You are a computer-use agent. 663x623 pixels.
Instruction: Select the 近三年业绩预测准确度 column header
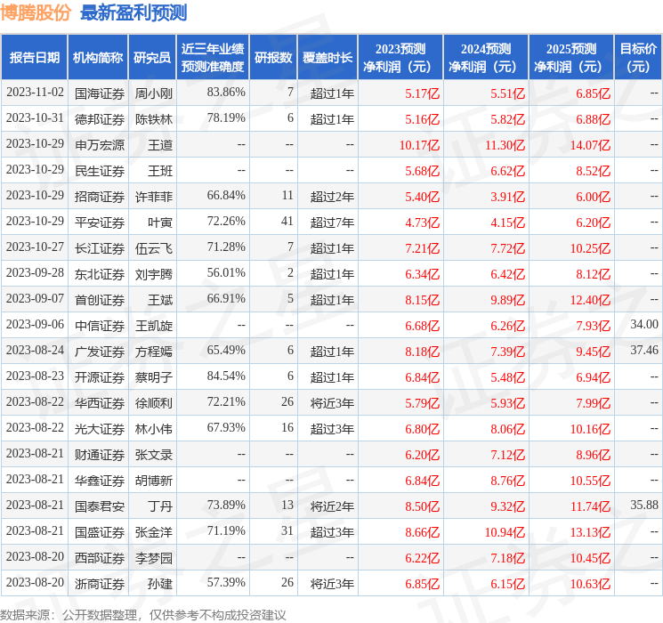(213, 58)
